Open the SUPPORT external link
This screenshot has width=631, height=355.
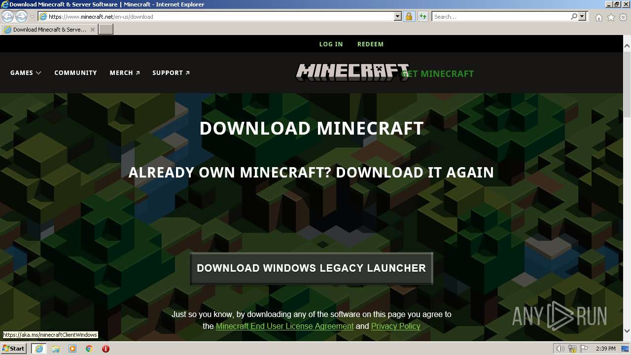coord(171,72)
